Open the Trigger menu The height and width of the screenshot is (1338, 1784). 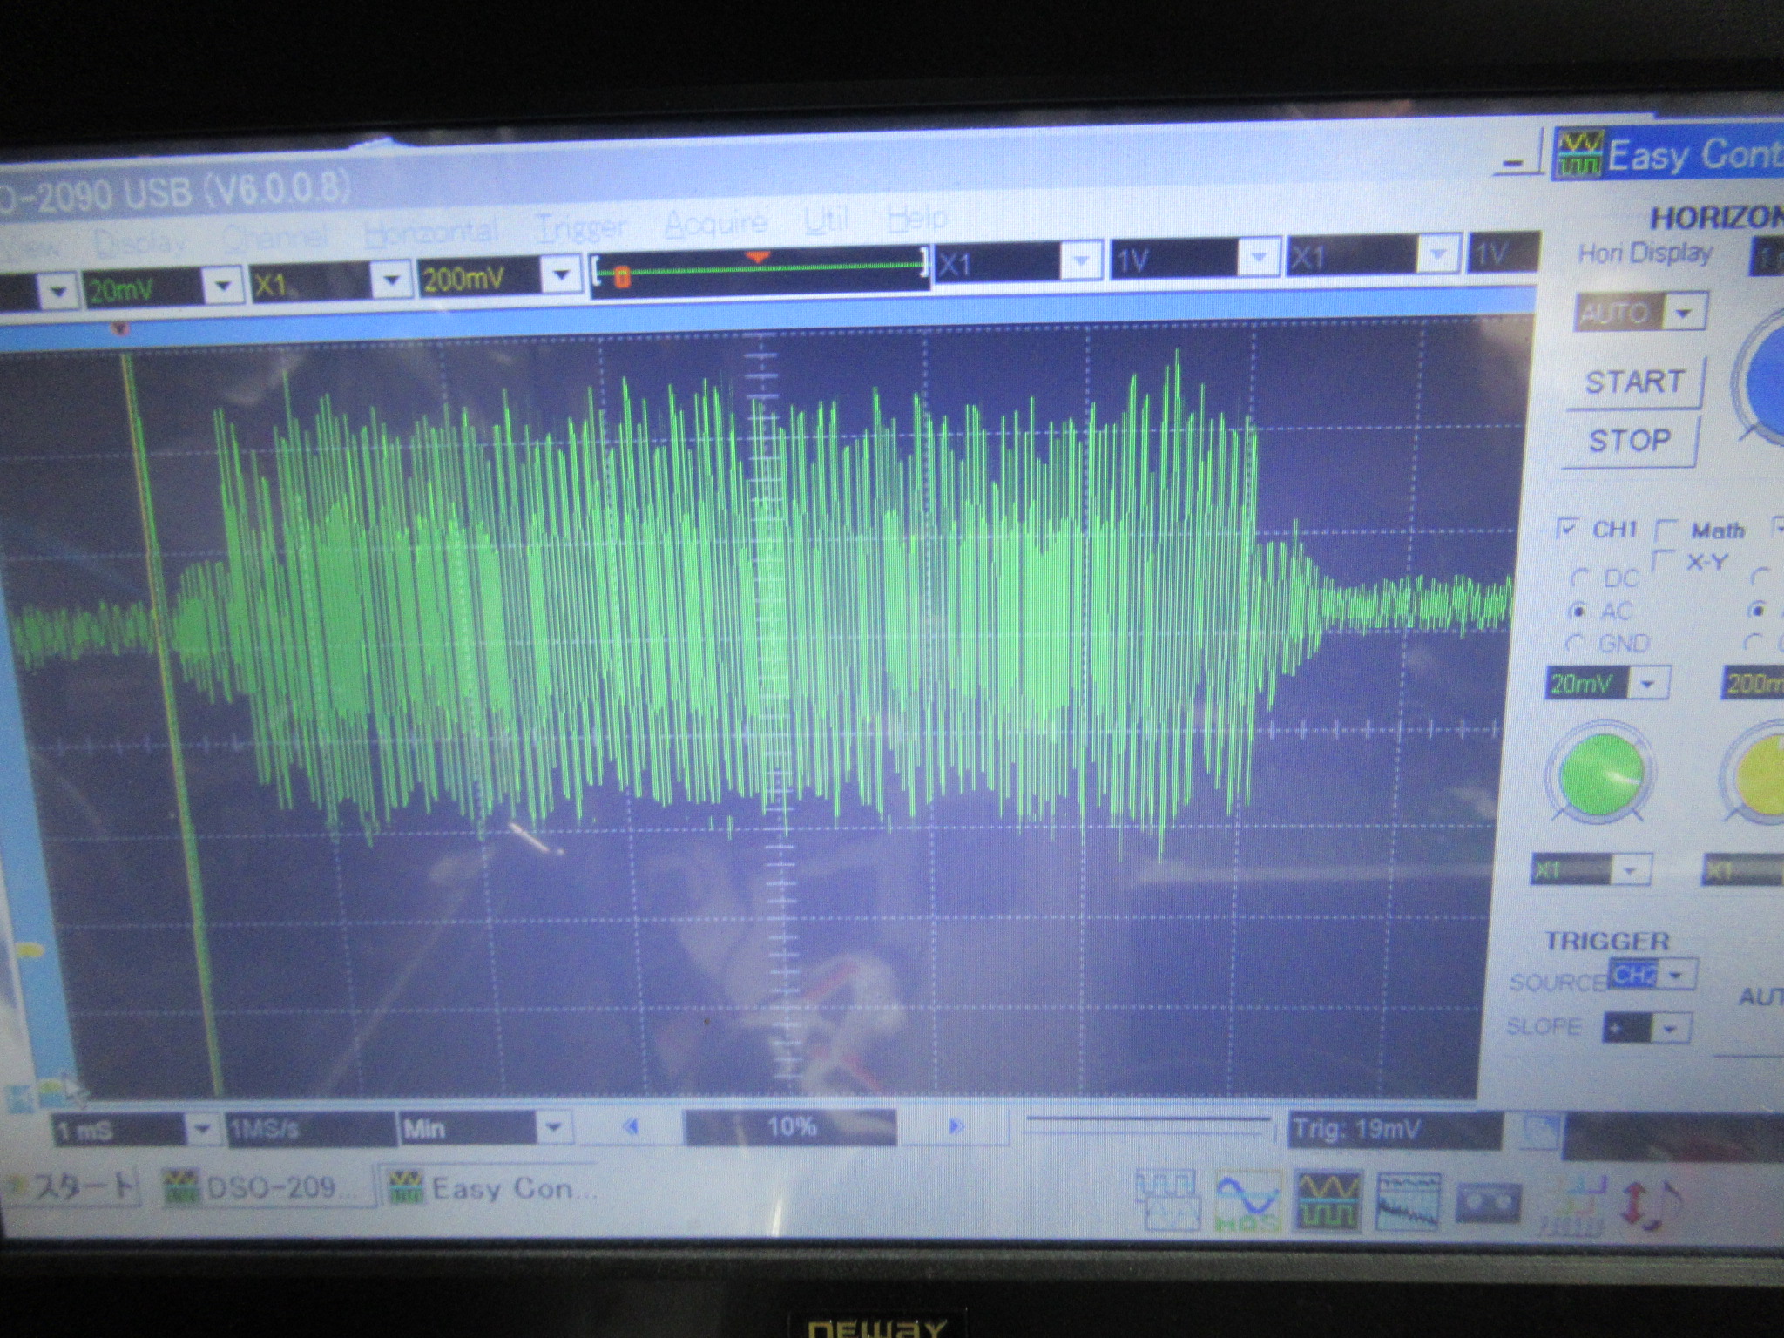(x=581, y=227)
